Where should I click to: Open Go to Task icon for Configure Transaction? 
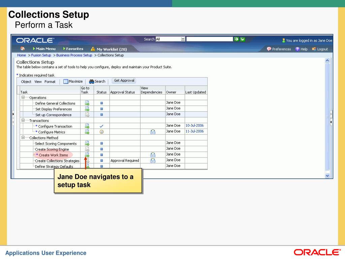(x=87, y=126)
